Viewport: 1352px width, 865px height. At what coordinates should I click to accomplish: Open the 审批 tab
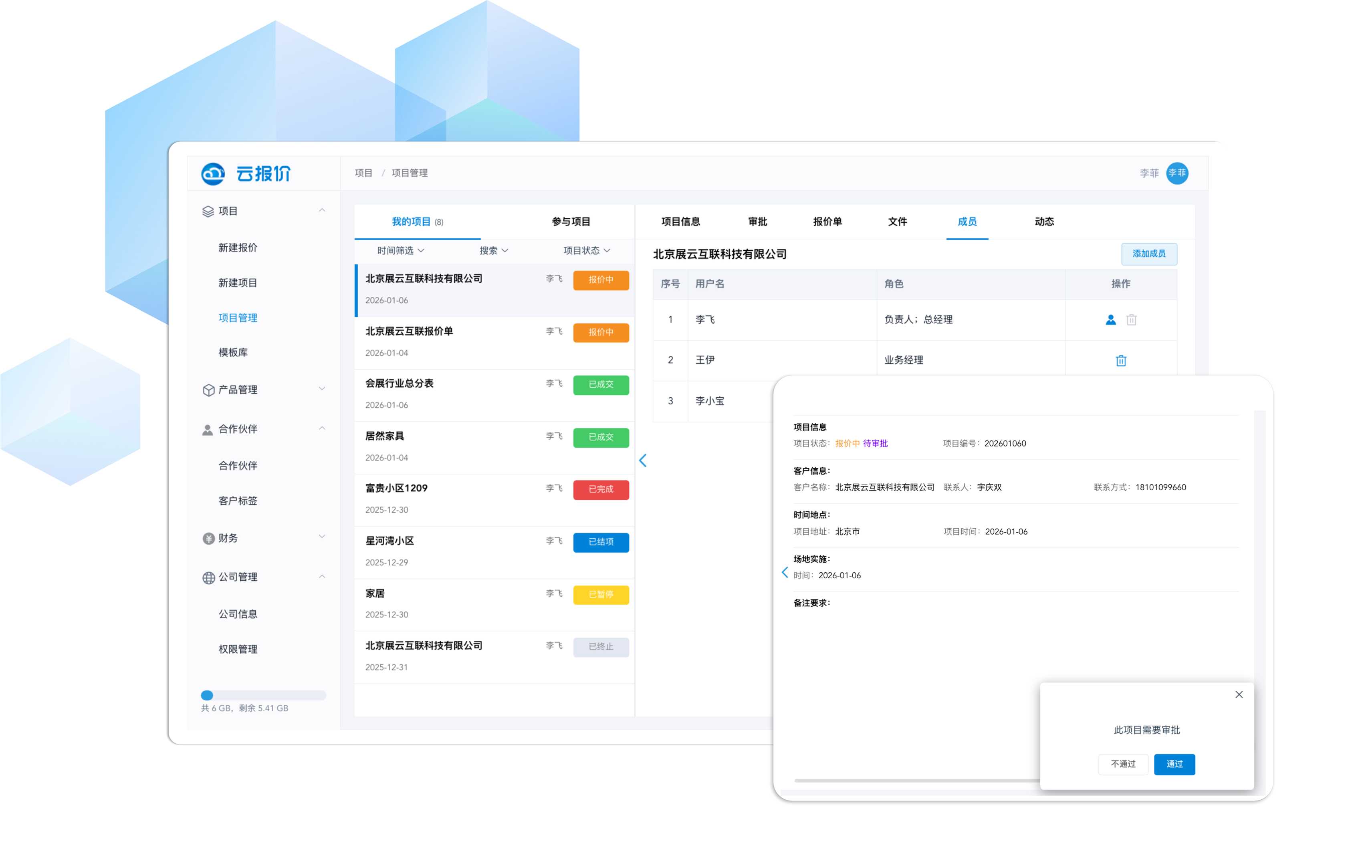coord(757,222)
